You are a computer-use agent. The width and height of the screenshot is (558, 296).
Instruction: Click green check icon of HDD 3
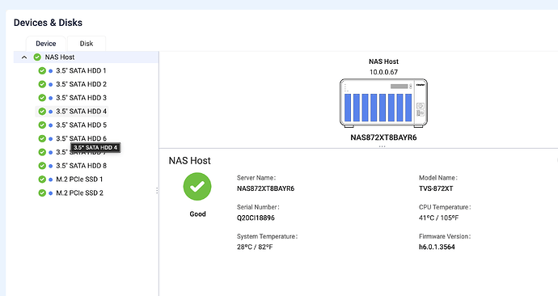coord(42,98)
